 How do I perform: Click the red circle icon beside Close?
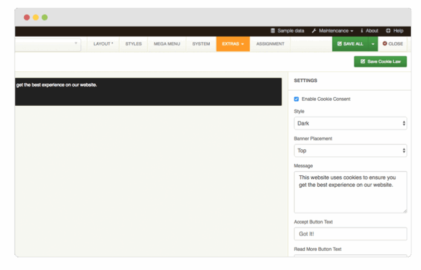[385, 43]
